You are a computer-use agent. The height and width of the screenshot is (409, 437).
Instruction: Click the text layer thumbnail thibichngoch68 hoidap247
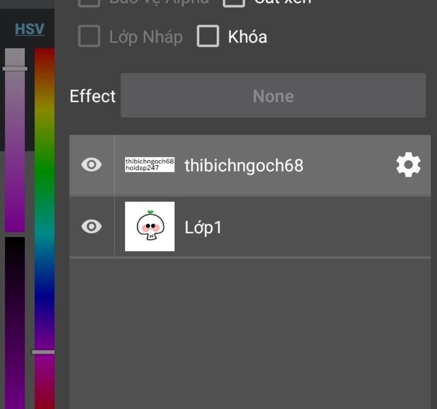click(x=150, y=165)
